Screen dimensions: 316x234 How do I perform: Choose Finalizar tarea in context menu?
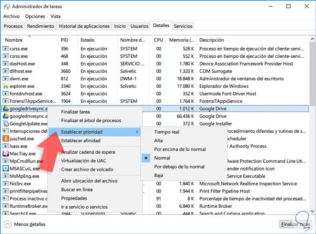75,112
